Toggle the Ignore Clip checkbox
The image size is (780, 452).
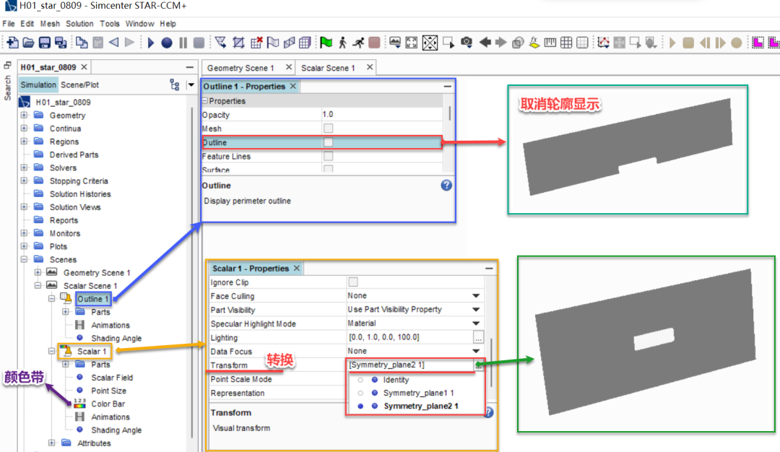coord(353,282)
